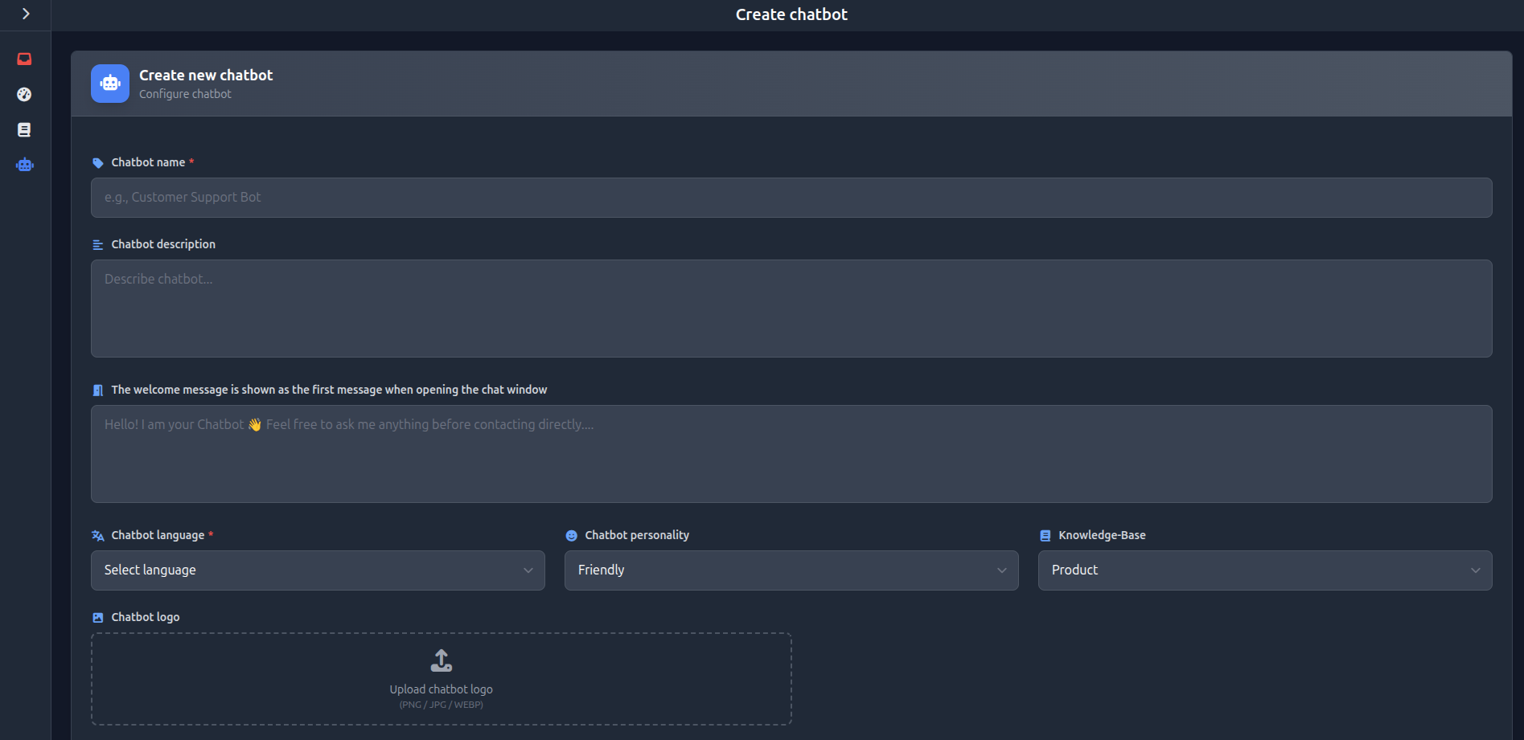The height and width of the screenshot is (740, 1524).
Task: Open the Knowledge-Base Product dropdown
Action: tap(1264, 570)
